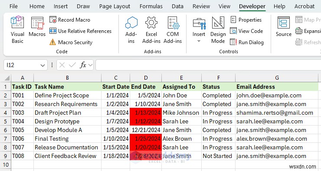Click cell 'Not Started'
The image size is (321, 171).
click(219, 156)
